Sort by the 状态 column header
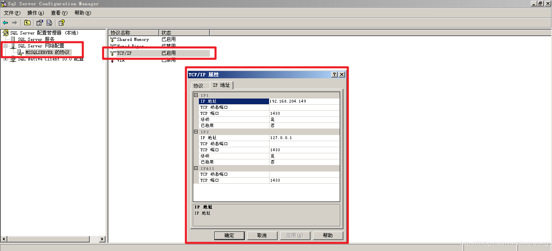Screen dimensions: 552x251 [184, 32]
